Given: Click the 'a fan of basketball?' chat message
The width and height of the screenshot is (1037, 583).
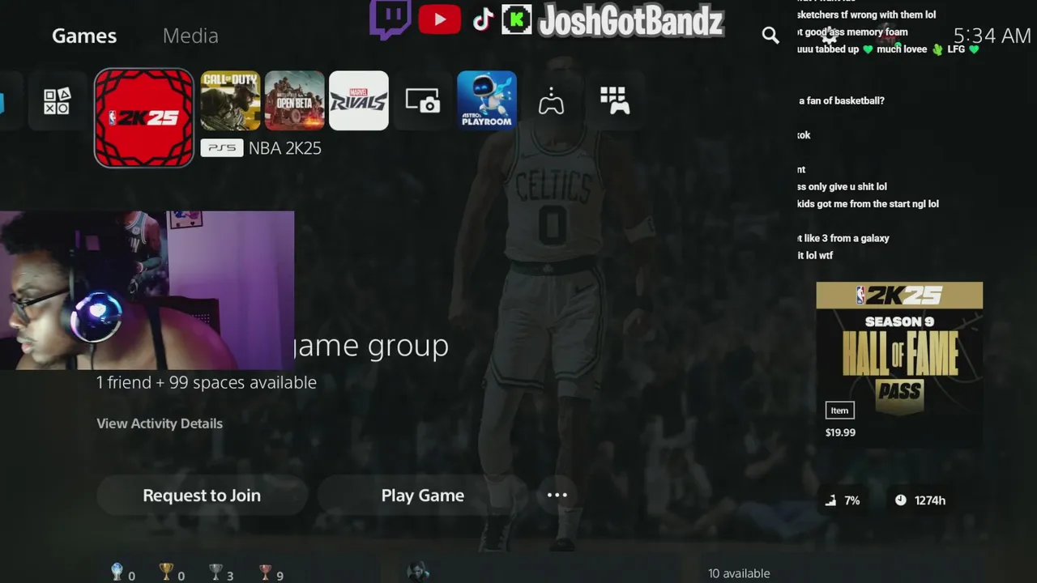Looking at the screenshot, I should coord(842,100).
